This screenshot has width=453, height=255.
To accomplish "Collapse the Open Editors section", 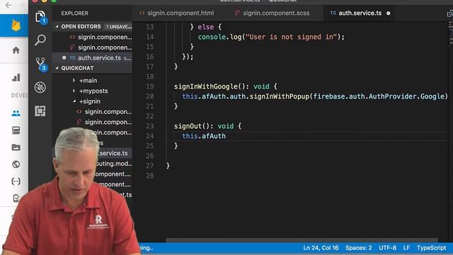I will pyautogui.click(x=81, y=27).
